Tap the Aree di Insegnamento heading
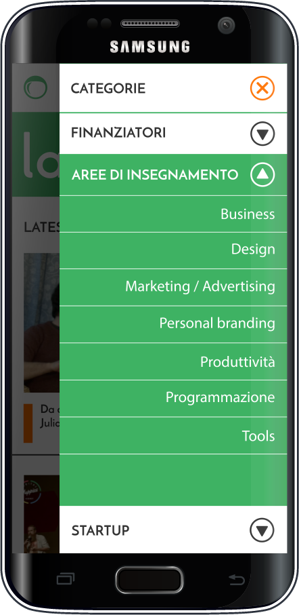299x615 pixels. coord(155,175)
